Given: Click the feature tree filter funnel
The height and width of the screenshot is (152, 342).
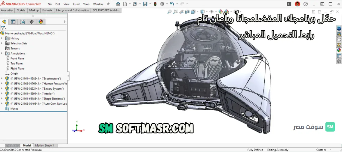Looking at the screenshot, I should point(3,28).
